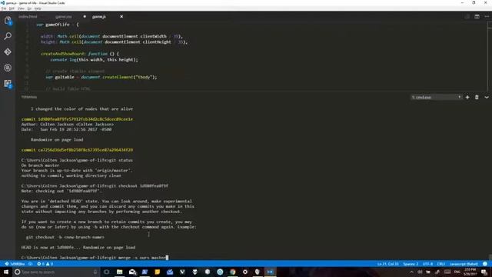Click 'git checkout -b <new-branch-name>' example text
The width and height of the screenshot is (492, 277).
(65, 237)
